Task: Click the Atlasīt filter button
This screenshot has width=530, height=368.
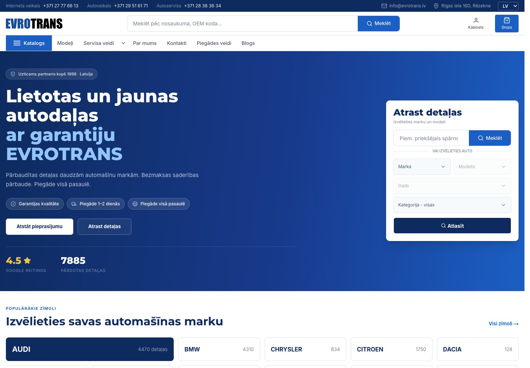Action: pos(452,226)
